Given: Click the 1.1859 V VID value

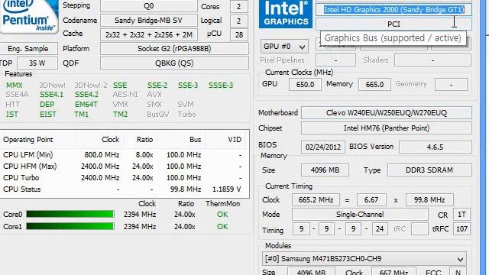Looking at the screenshot, I should click(x=227, y=189).
